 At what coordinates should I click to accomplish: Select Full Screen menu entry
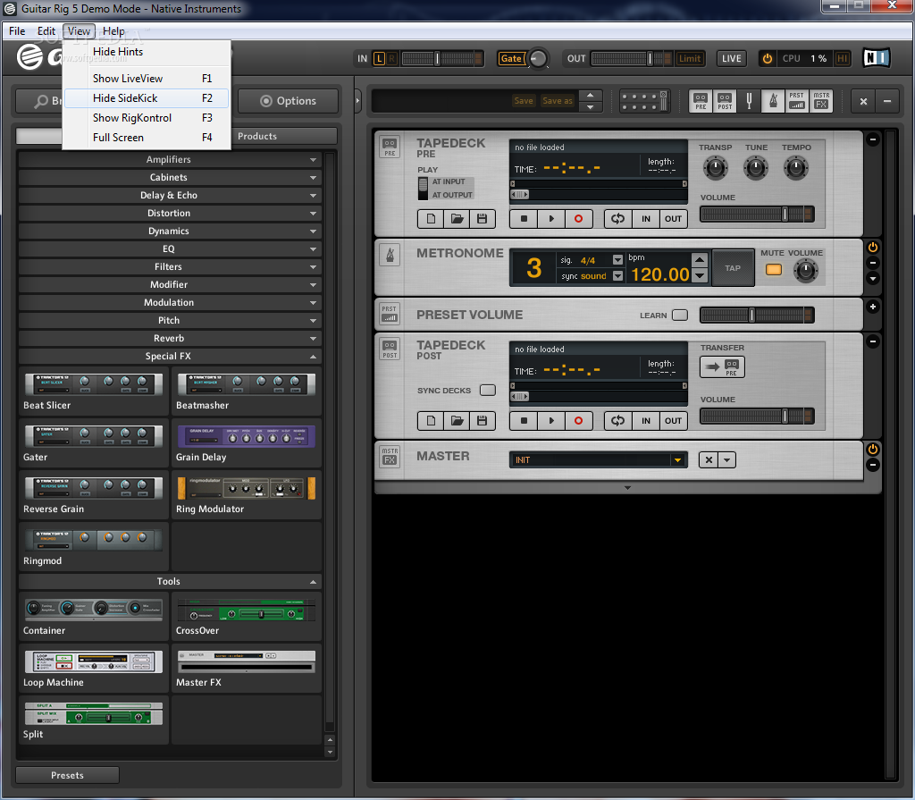click(x=147, y=138)
